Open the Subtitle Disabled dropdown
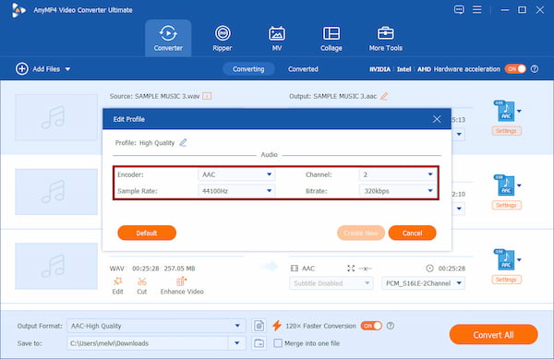 (331, 283)
